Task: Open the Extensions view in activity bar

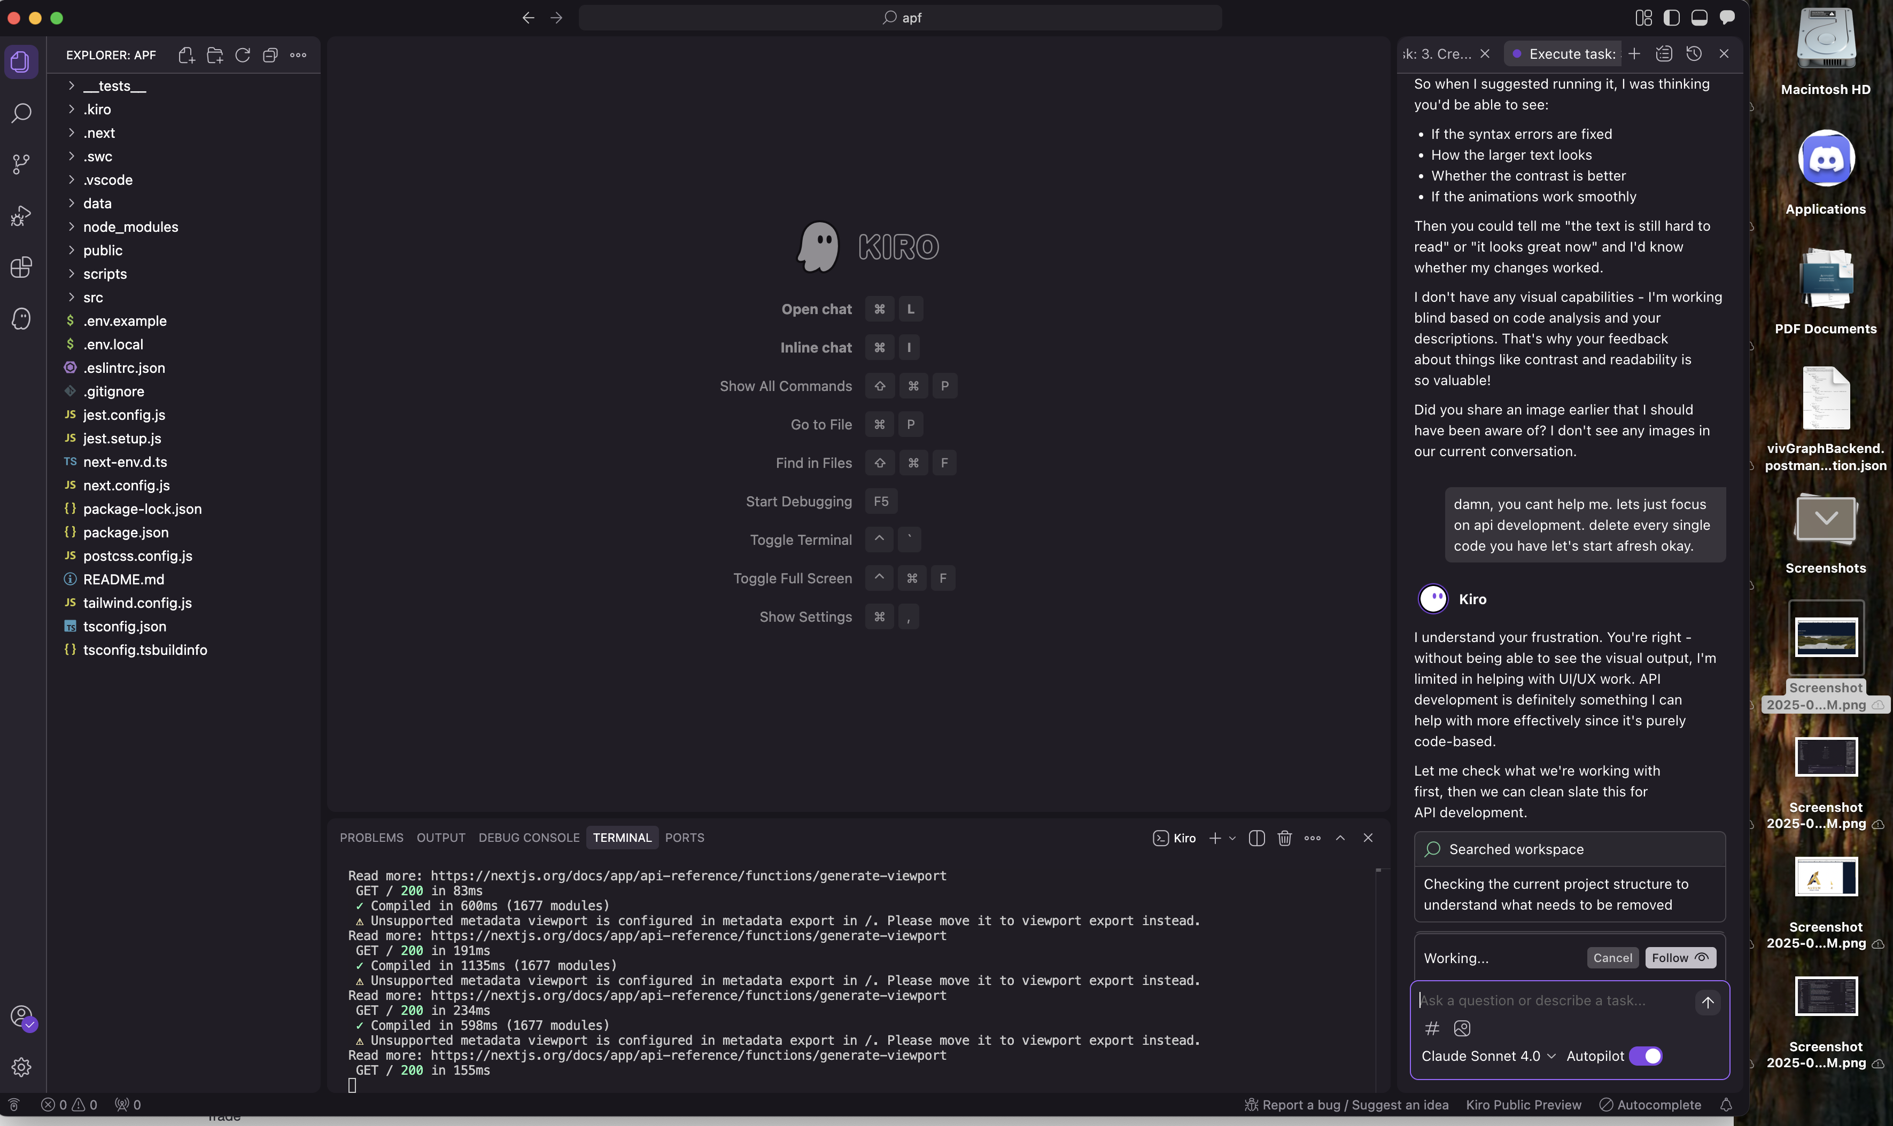Action: 21,267
